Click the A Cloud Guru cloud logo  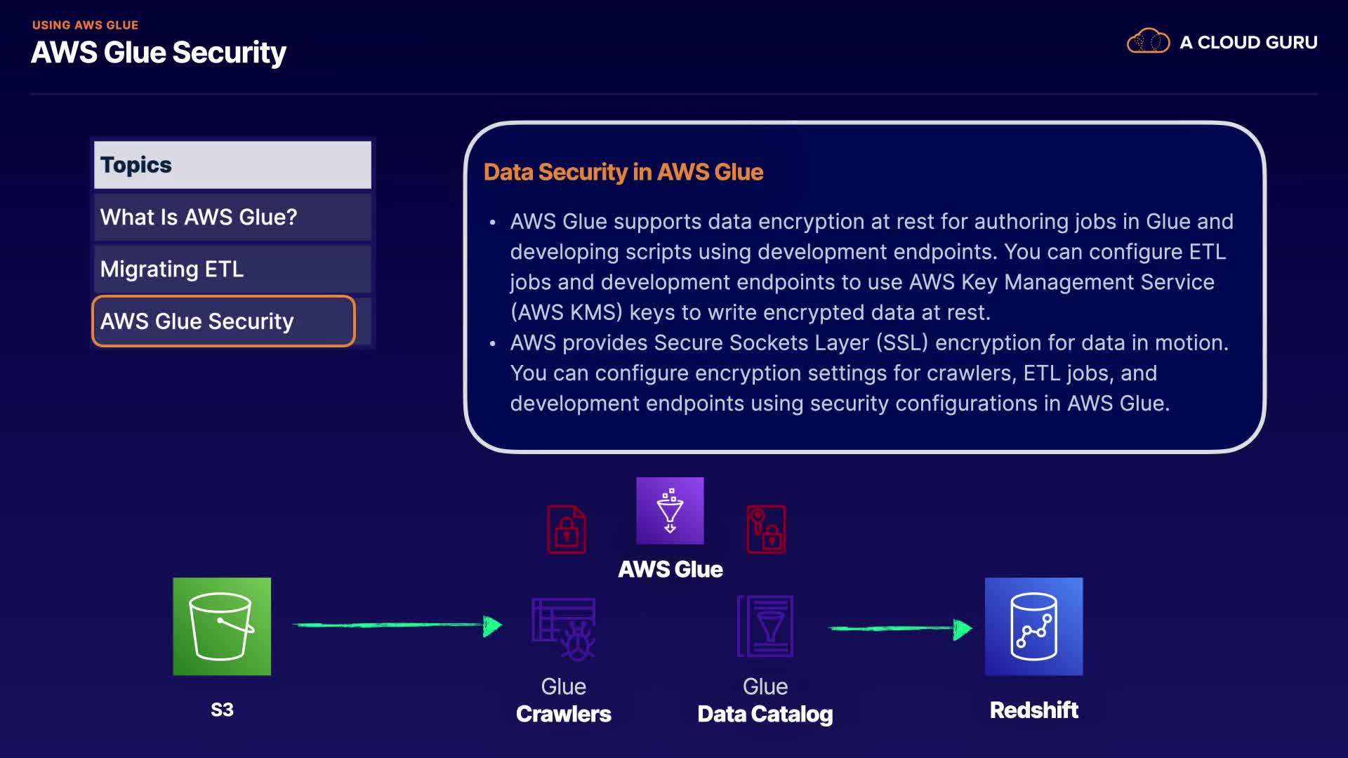click(1148, 41)
